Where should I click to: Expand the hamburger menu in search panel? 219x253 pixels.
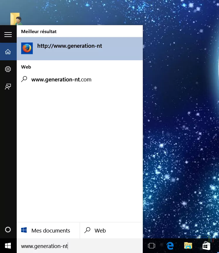8,35
